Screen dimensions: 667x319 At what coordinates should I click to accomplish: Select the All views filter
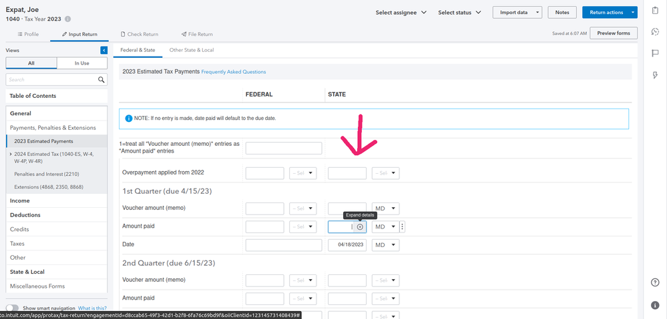(x=31, y=63)
